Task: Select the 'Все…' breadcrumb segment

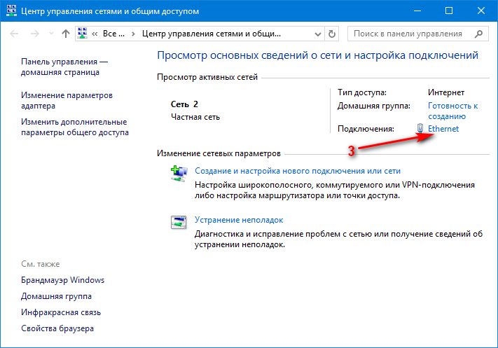Action: coord(113,34)
